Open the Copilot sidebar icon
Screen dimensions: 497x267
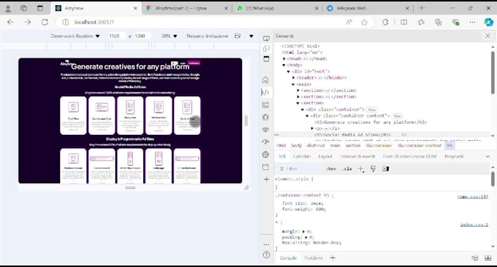pos(488,22)
